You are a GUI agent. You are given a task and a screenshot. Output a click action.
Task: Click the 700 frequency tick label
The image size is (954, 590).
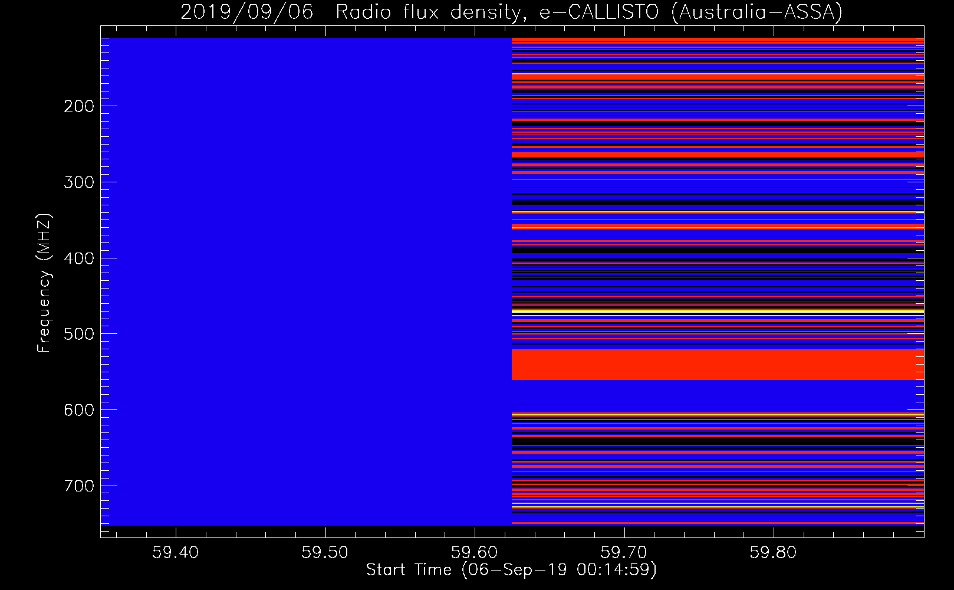[x=79, y=486]
